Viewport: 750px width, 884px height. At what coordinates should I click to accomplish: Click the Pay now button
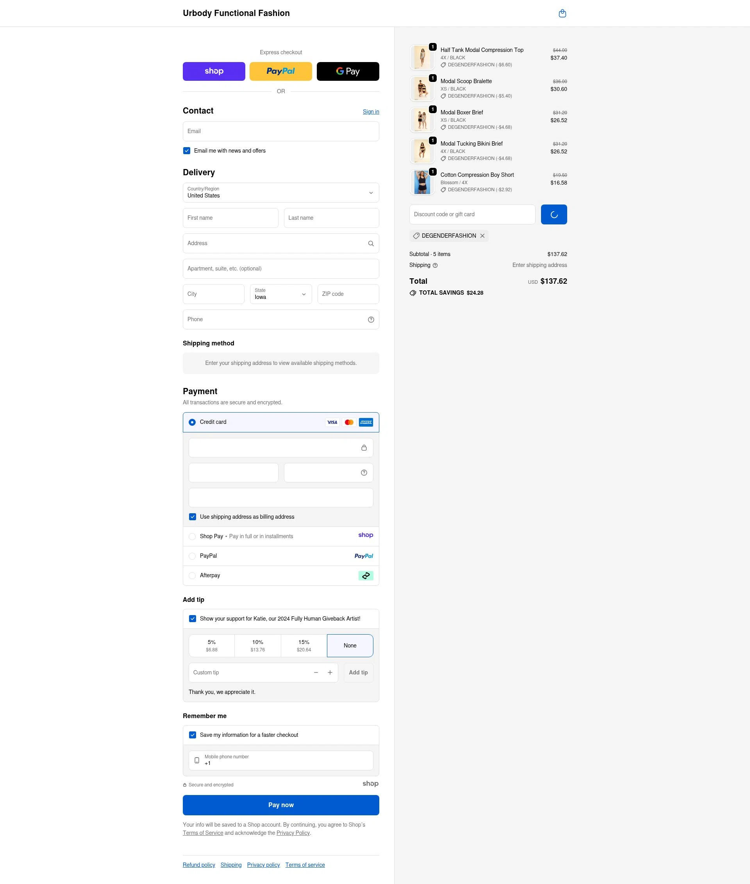point(280,804)
